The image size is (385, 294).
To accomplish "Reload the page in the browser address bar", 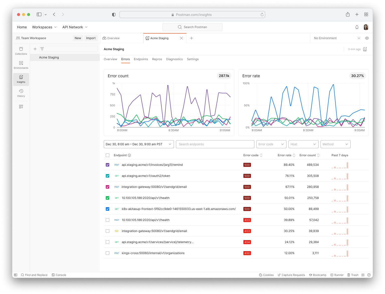I will [x=262, y=15].
